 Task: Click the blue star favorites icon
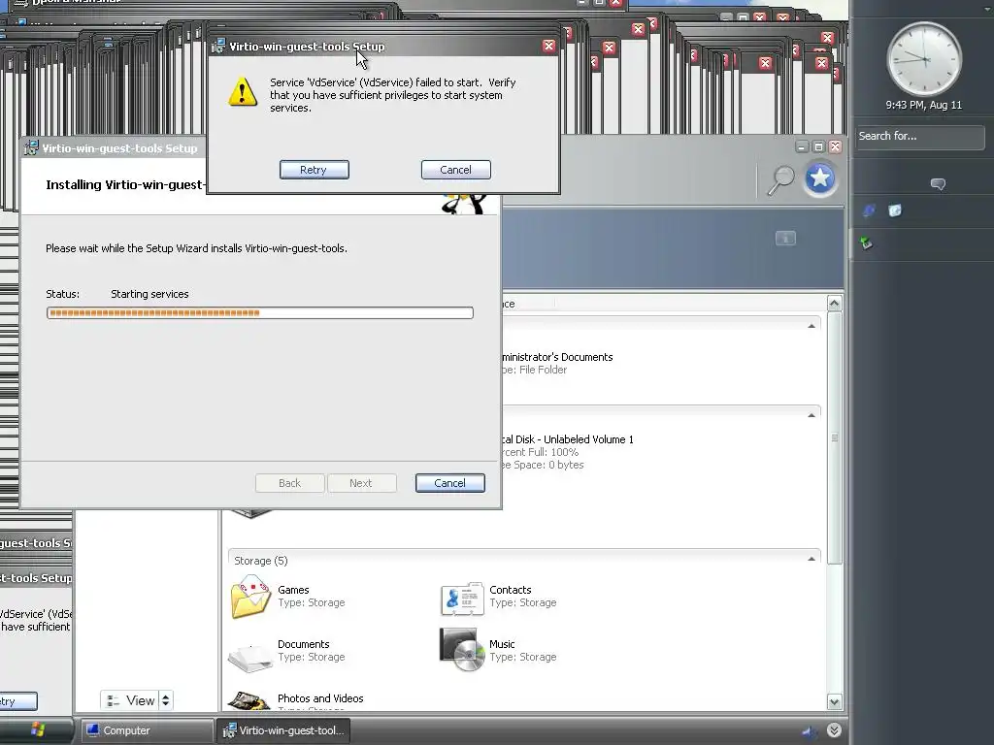(x=819, y=178)
